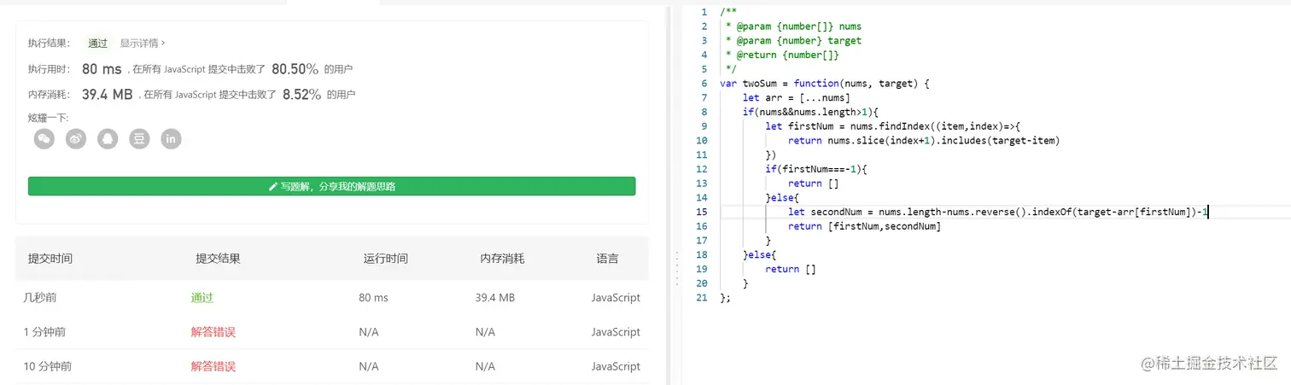Share result via QQ icon

(108, 138)
